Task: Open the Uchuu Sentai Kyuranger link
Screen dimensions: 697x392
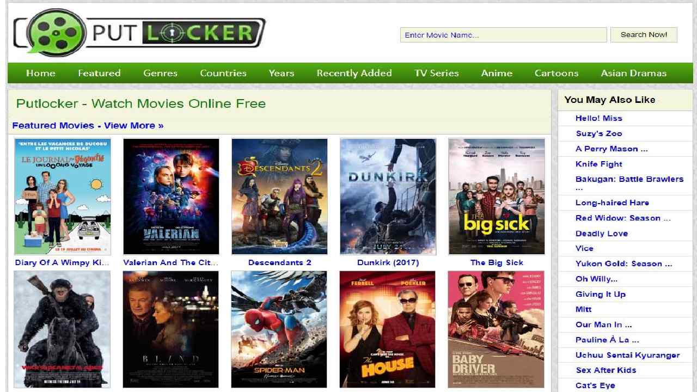Action: (628, 355)
